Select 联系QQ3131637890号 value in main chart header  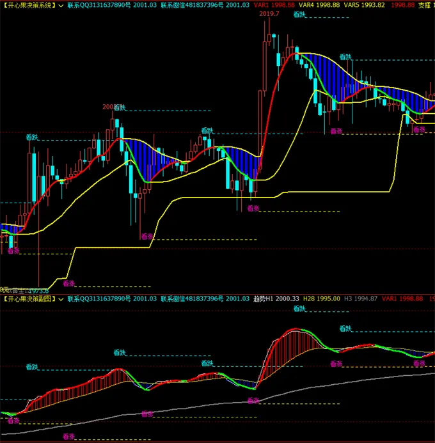click(x=112, y=5)
